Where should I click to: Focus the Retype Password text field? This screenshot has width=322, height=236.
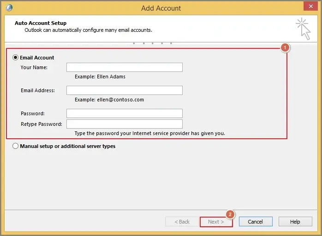(x=125, y=124)
